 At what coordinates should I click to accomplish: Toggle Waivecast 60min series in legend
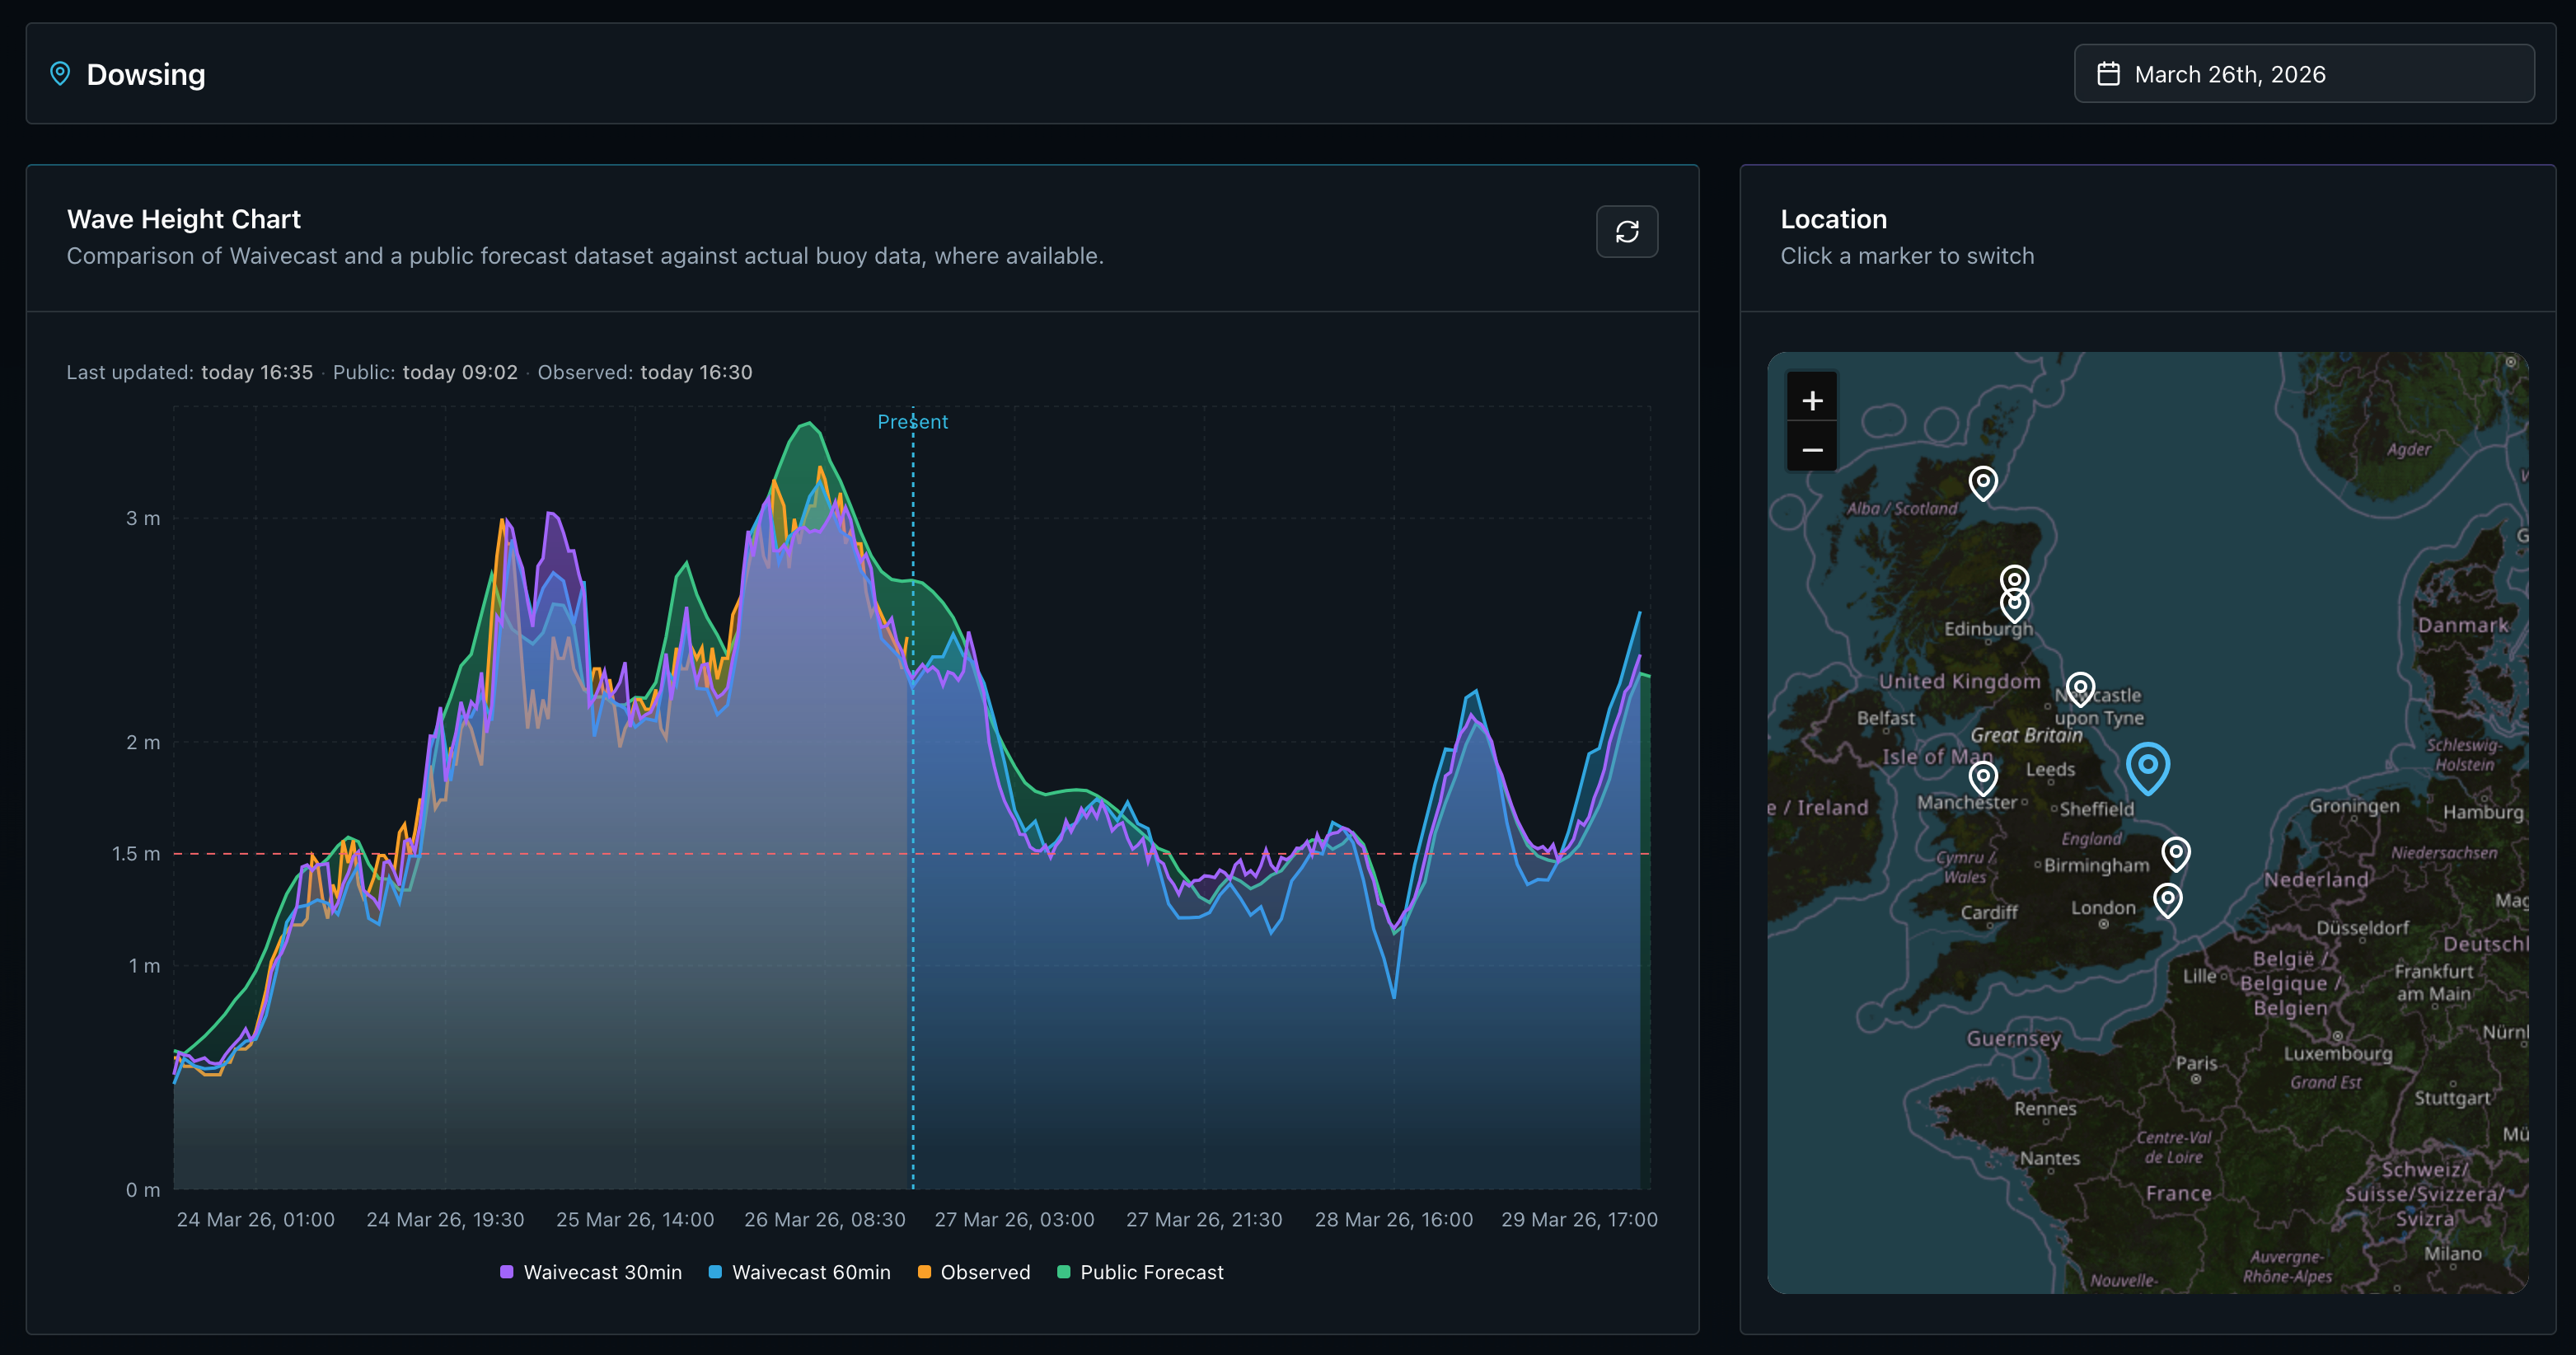(x=800, y=1272)
